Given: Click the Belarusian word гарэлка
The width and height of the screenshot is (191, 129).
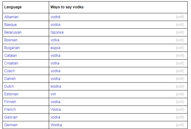Looking at the screenshot, I should coord(57,32).
